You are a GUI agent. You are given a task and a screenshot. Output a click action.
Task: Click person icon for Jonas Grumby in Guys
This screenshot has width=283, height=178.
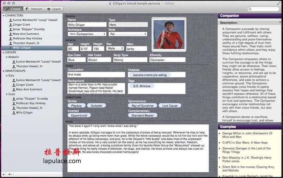point(14,99)
